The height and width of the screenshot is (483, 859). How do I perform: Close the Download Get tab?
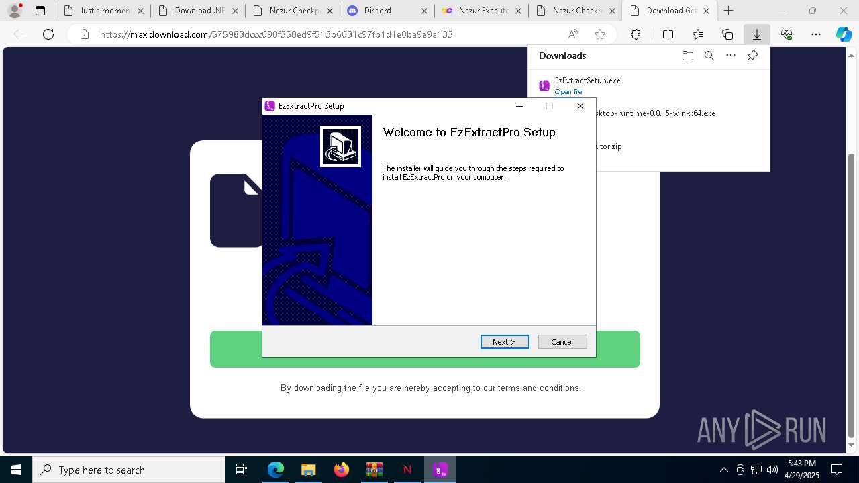(x=706, y=11)
